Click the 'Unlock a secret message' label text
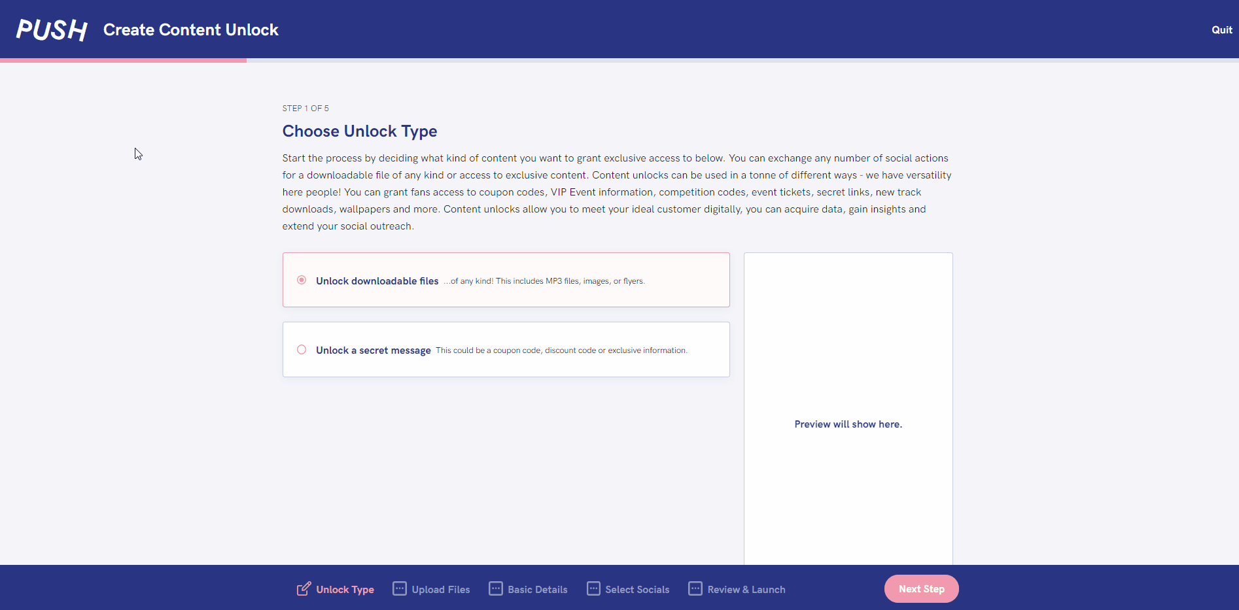1239x610 pixels. tap(373, 350)
